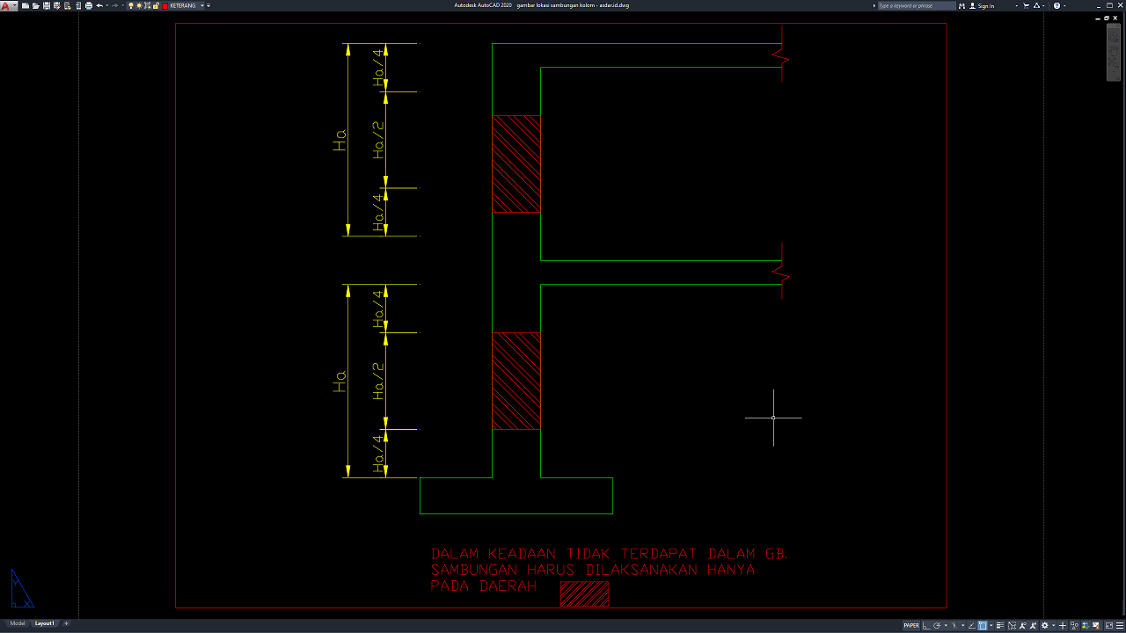This screenshot has width=1126, height=633.
Task: Open Workspace Switching gear in status bar
Action: (x=1044, y=626)
